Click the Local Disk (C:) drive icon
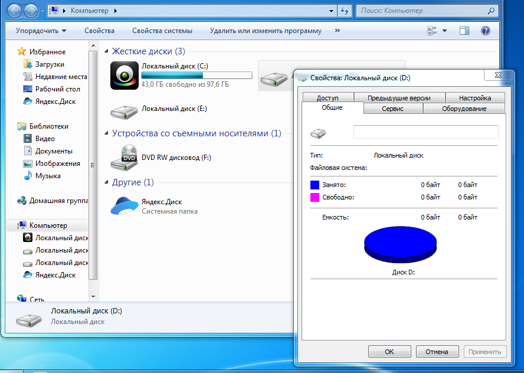This screenshot has width=524, height=373. click(125, 76)
